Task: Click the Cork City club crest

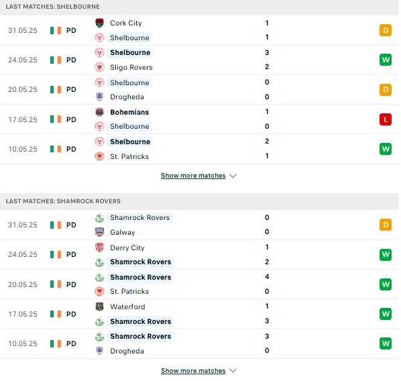Action: tap(99, 23)
